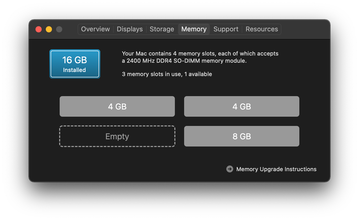Go to the Storage tab

click(x=162, y=29)
